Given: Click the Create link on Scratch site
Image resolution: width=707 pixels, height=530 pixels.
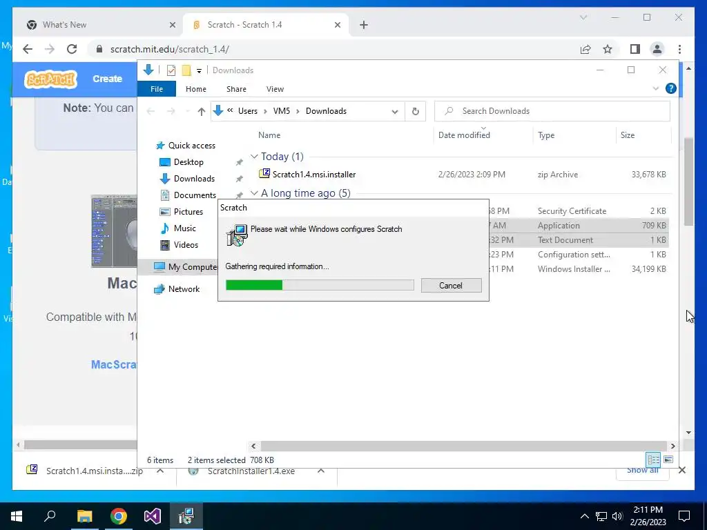Looking at the screenshot, I should point(107,79).
